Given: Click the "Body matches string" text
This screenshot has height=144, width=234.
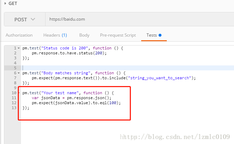Looking at the screenshot, I should tap(66, 73).
